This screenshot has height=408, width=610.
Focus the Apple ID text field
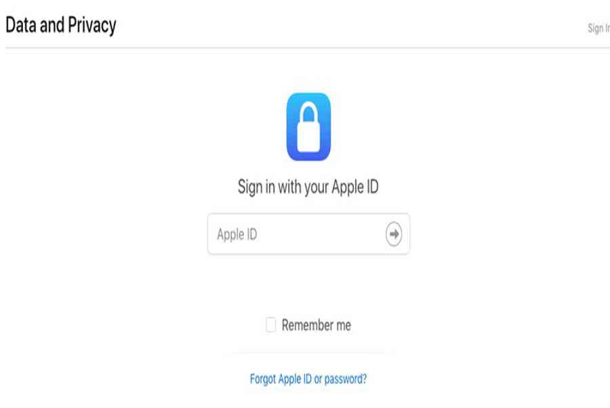[x=308, y=234]
